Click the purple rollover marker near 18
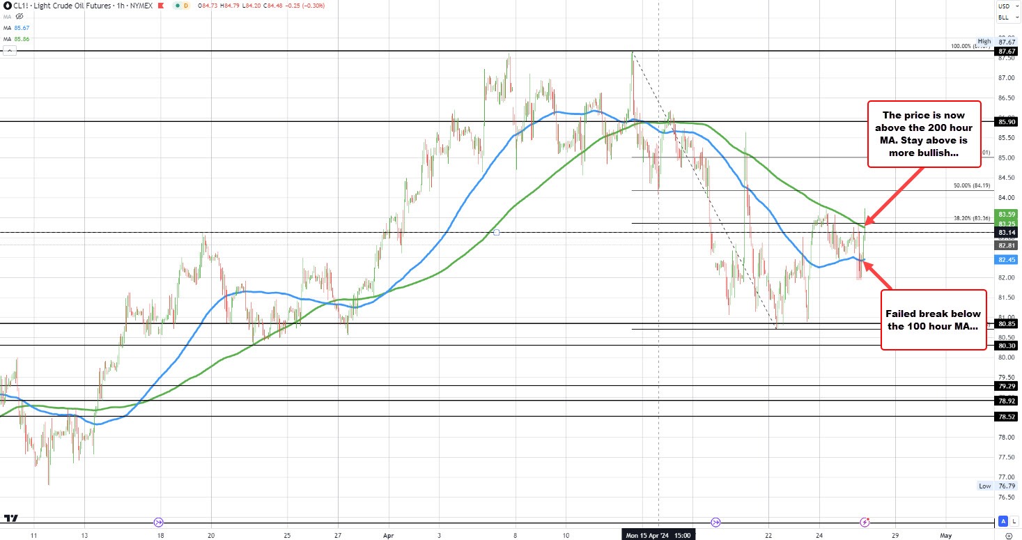1022x540 pixels. 158,521
